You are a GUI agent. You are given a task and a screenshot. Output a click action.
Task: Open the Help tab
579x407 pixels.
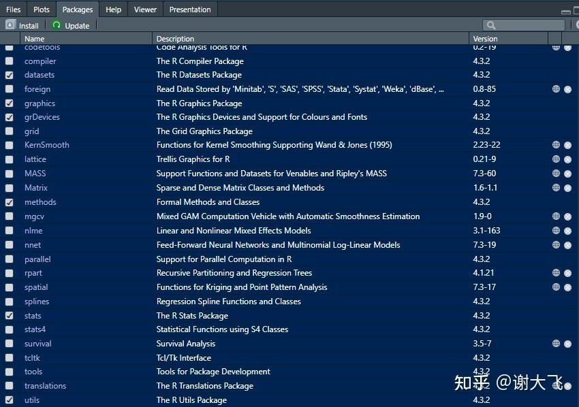(113, 10)
